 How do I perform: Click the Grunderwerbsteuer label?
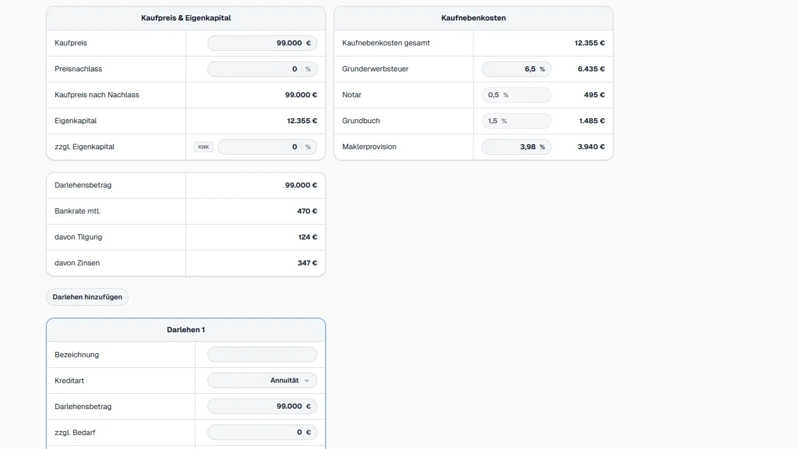coord(375,69)
